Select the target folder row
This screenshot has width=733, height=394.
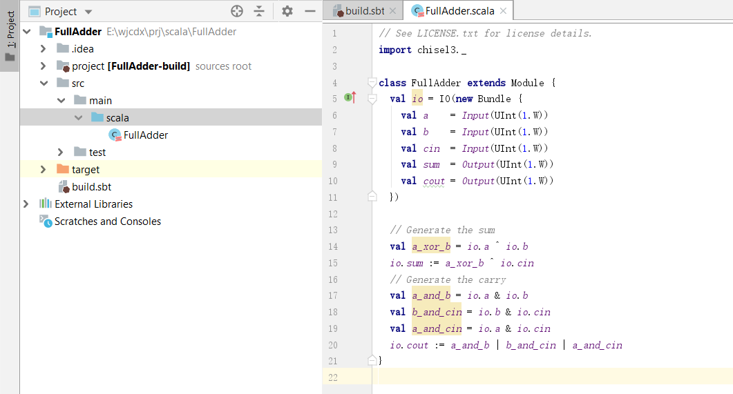[x=171, y=170]
